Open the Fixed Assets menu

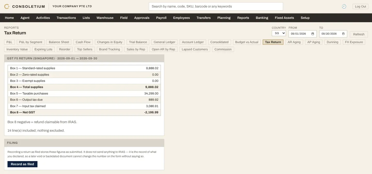click(x=284, y=18)
